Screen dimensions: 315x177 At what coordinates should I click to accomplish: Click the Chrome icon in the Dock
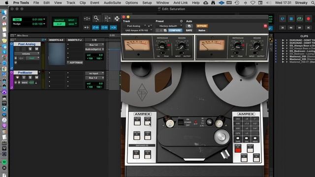click(4, 69)
